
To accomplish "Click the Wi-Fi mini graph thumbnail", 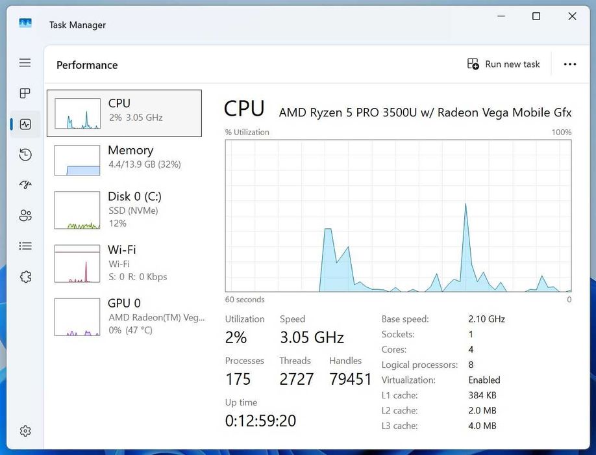I will [x=77, y=263].
